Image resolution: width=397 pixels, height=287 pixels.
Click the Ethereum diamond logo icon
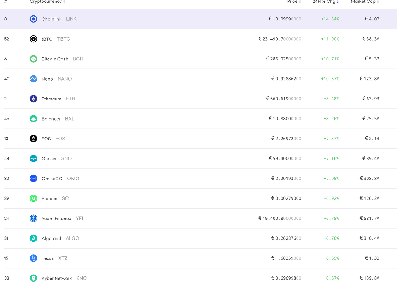coord(33,99)
